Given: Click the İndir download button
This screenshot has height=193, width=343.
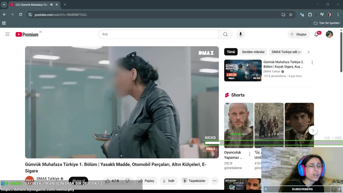Looking at the screenshot, I should pos(169,181).
